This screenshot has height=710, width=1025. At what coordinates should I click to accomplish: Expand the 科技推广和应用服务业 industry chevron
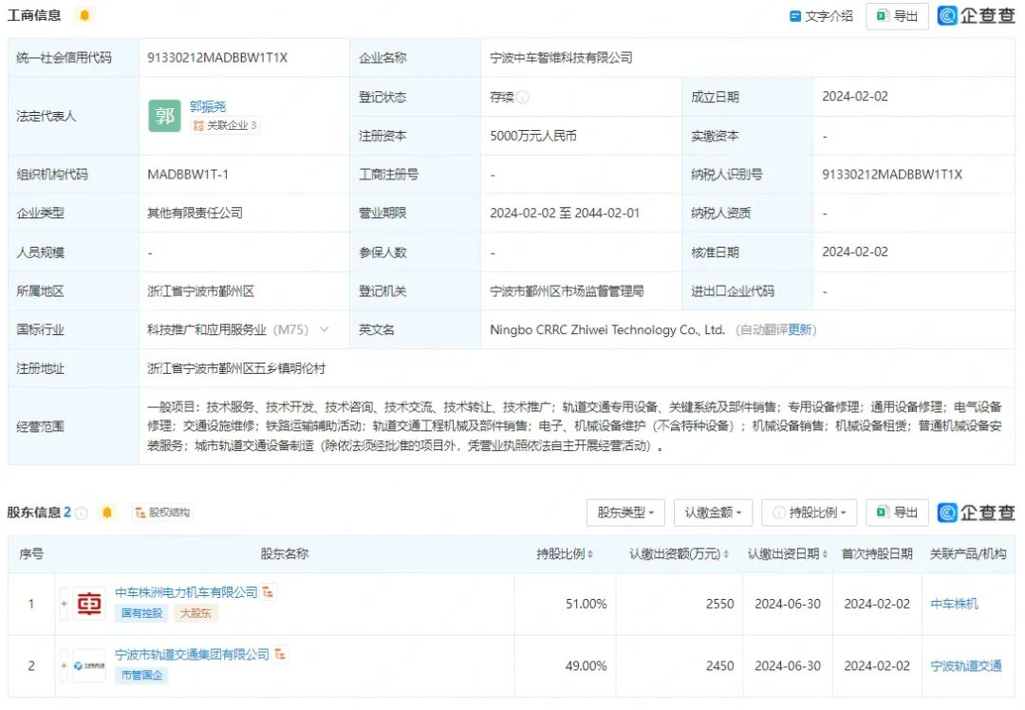[325, 329]
